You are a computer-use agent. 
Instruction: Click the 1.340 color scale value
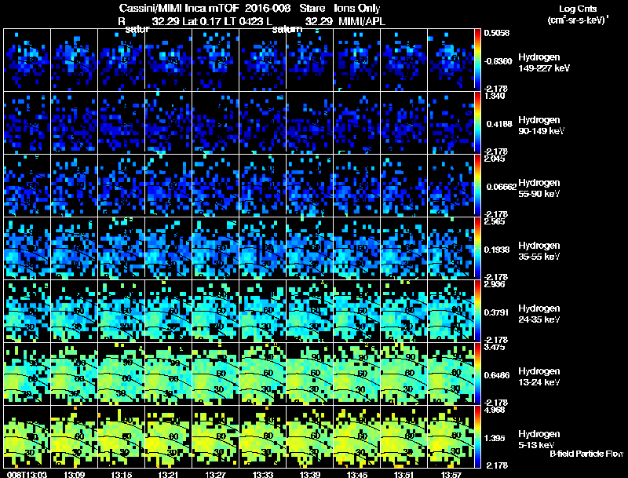(495, 96)
